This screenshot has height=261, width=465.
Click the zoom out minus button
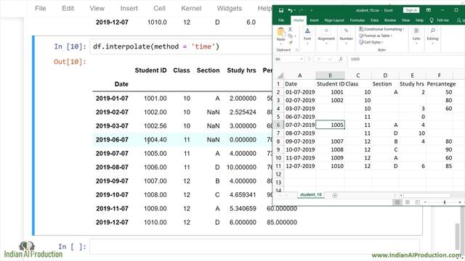point(425,202)
